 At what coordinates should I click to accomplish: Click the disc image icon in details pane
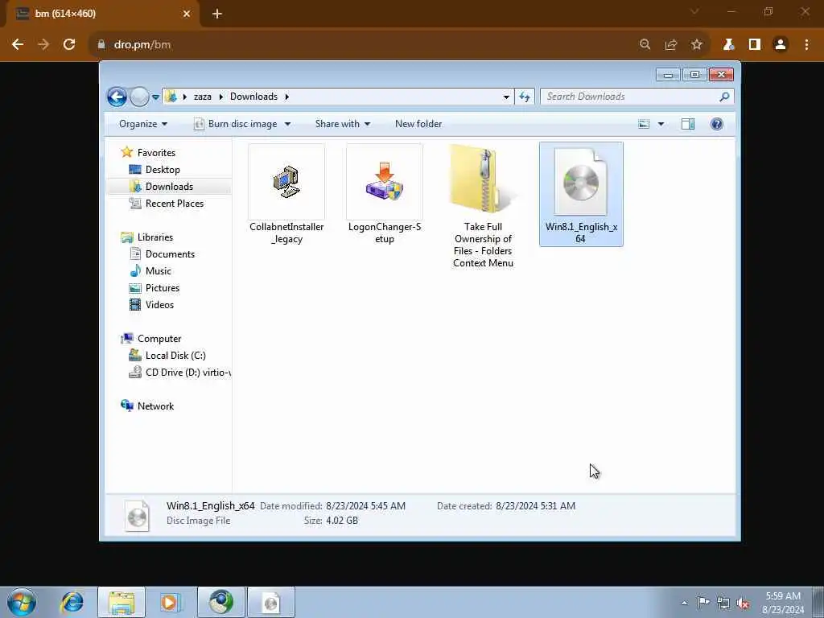point(137,516)
